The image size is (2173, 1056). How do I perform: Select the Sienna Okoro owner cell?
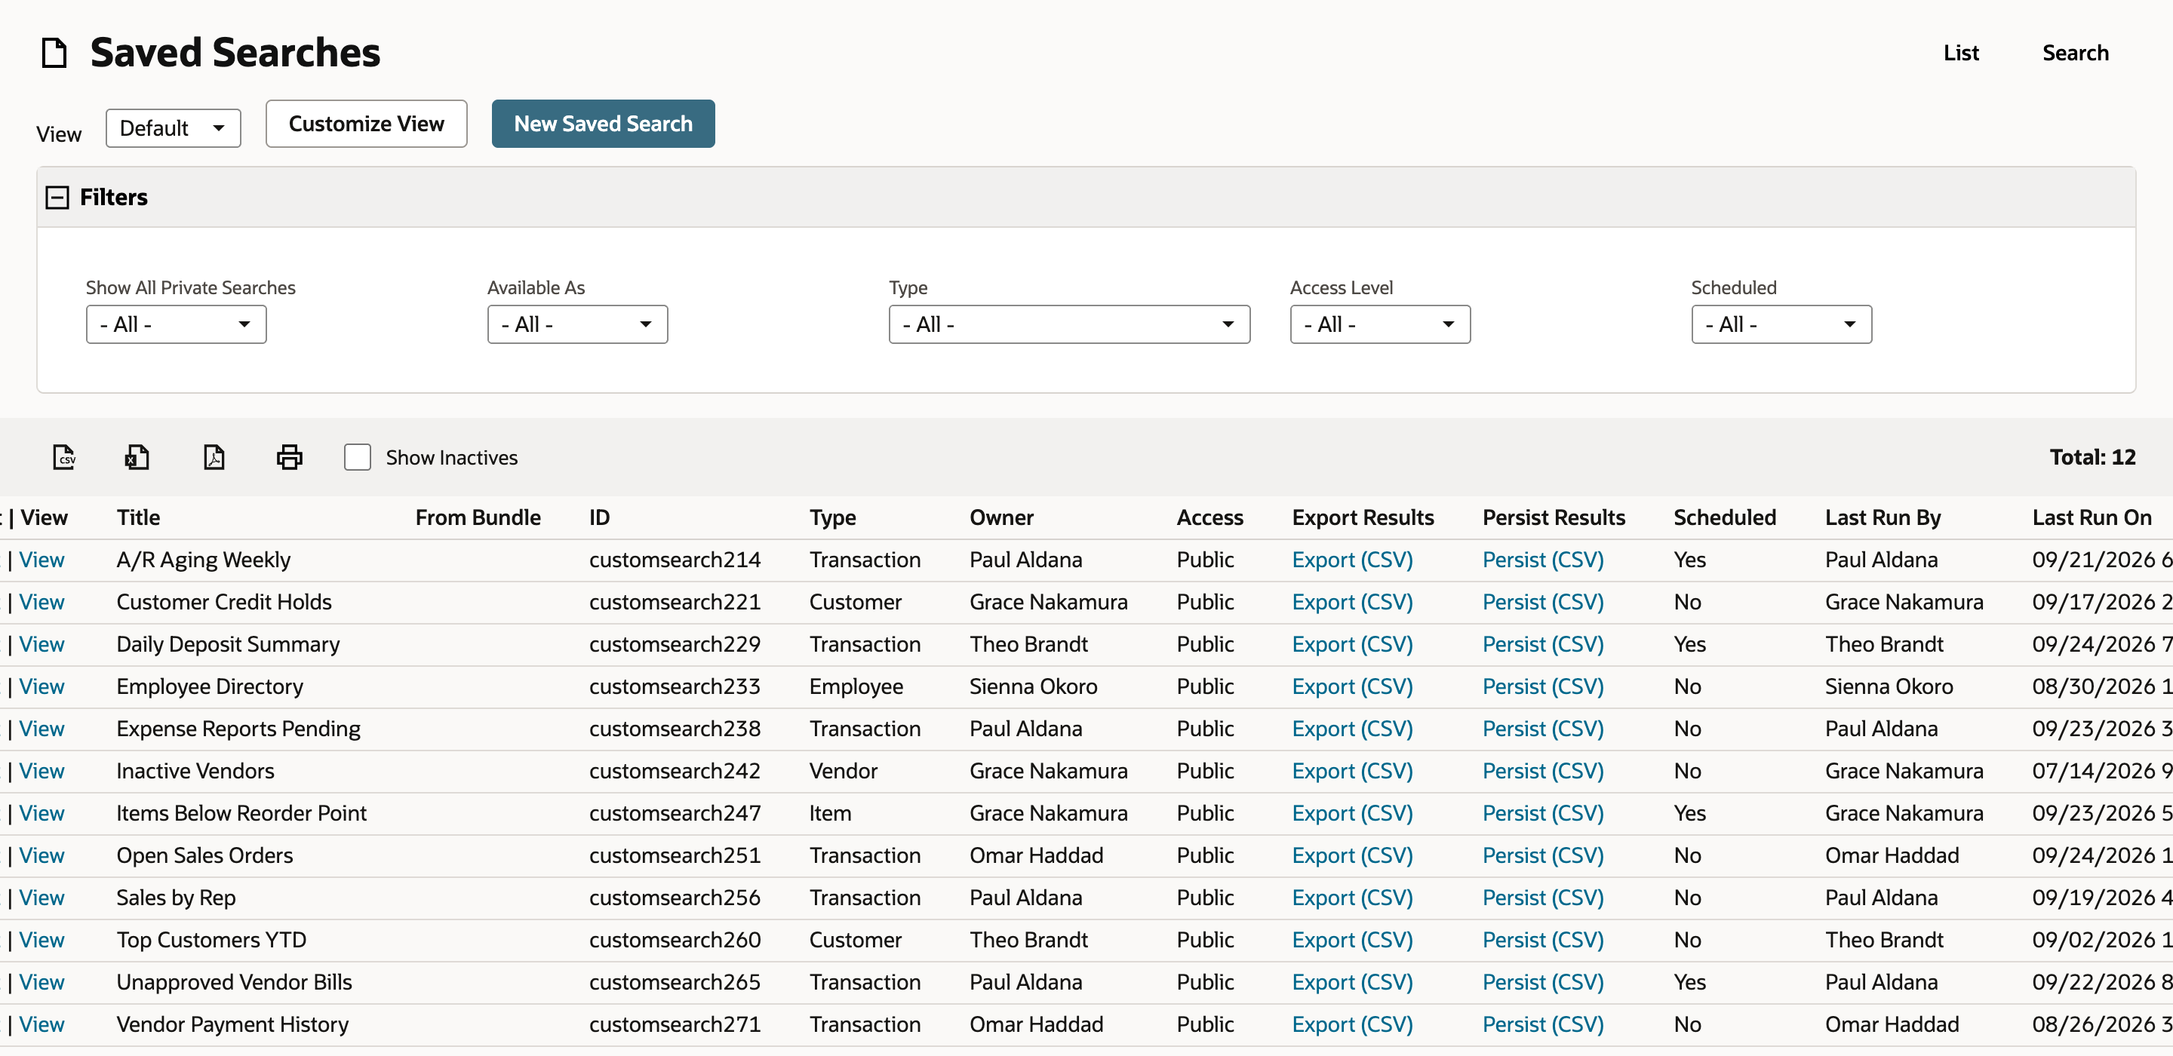1034,686
